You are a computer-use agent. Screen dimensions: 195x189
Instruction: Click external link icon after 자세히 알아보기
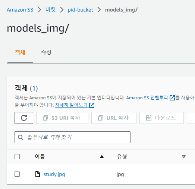(92, 105)
